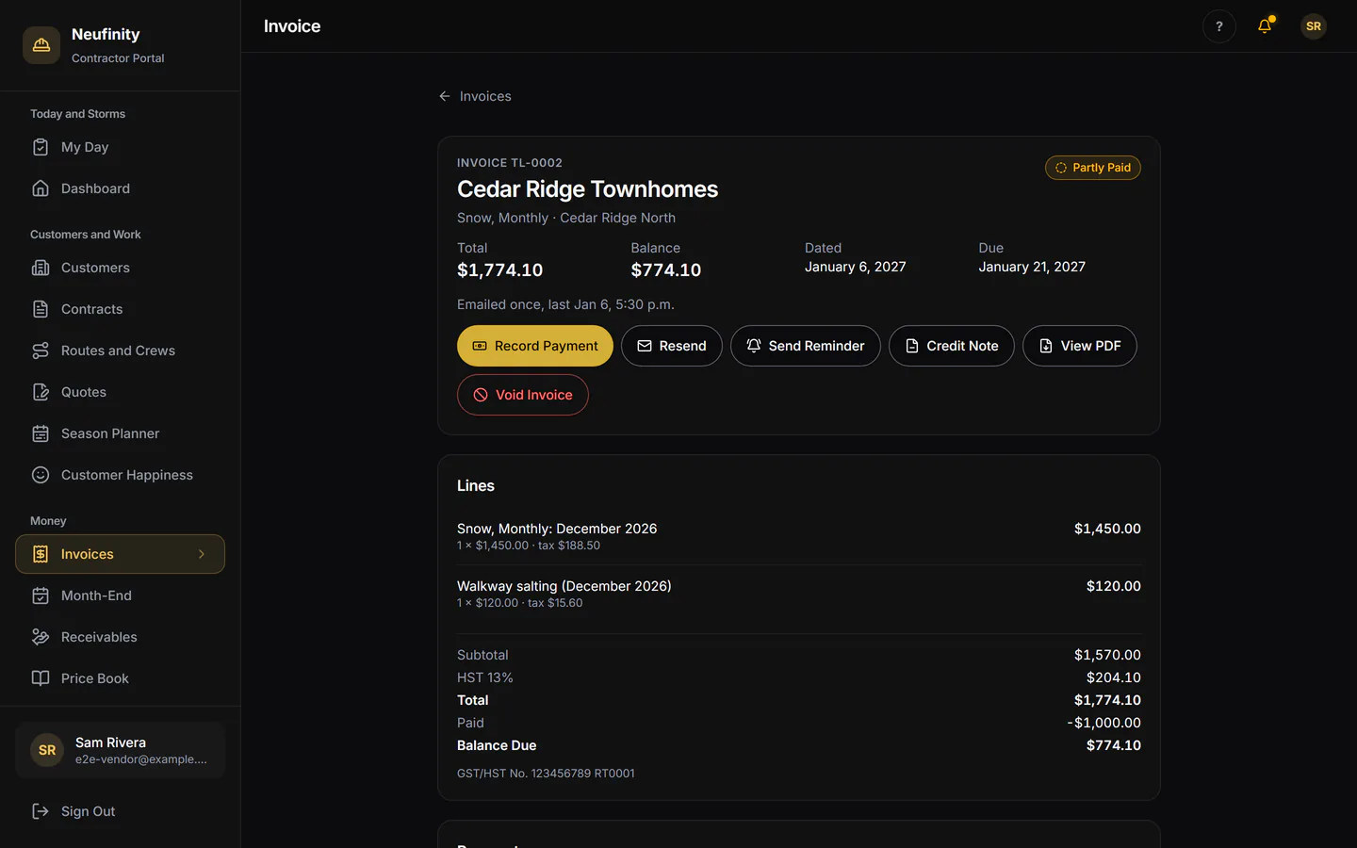Click the "Walkway salting (December 2026)" line
The image size is (1357, 848).
tap(564, 586)
